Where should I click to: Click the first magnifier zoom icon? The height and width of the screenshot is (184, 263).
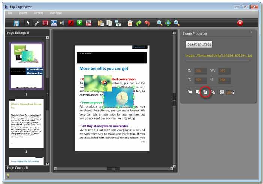[x=160, y=23]
